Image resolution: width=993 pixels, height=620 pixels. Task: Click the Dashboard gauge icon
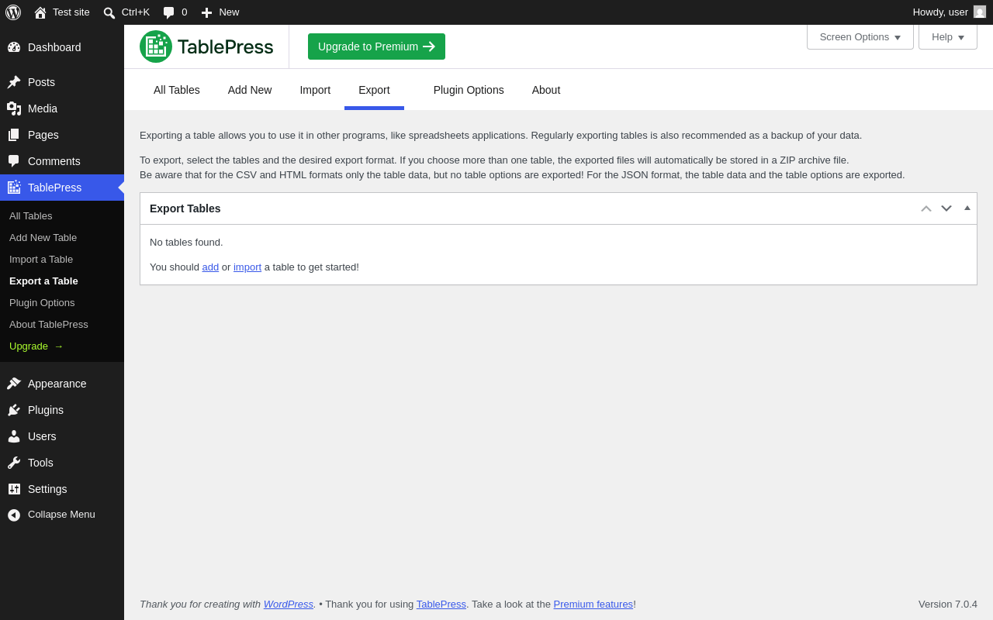click(x=14, y=47)
